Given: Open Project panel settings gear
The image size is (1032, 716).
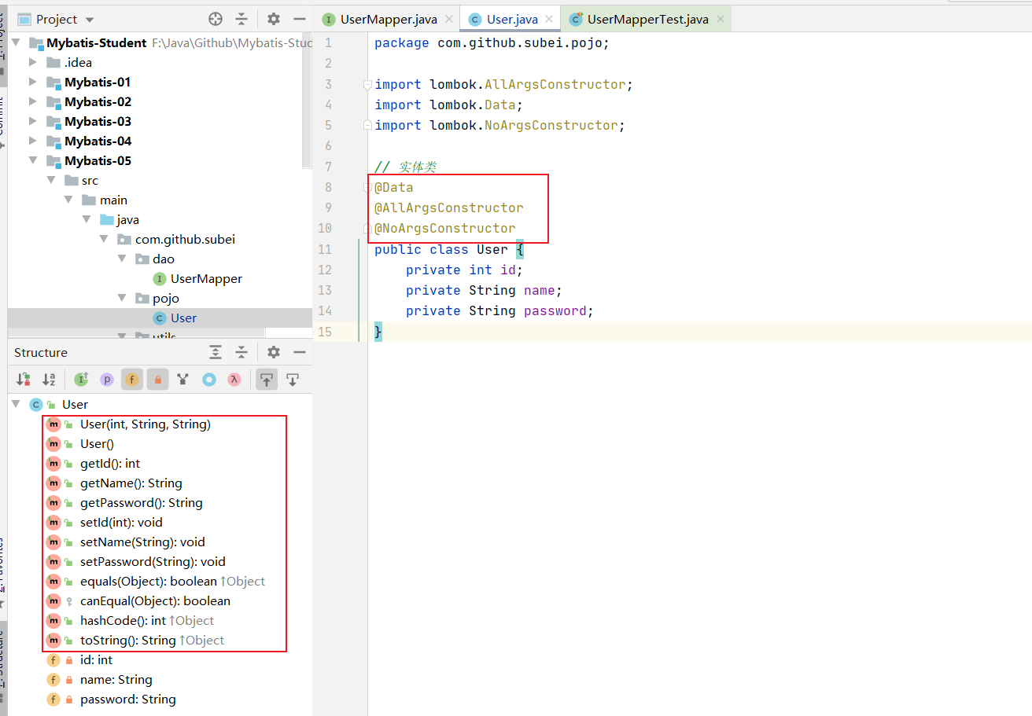Looking at the screenshot, I should [274, 19].
